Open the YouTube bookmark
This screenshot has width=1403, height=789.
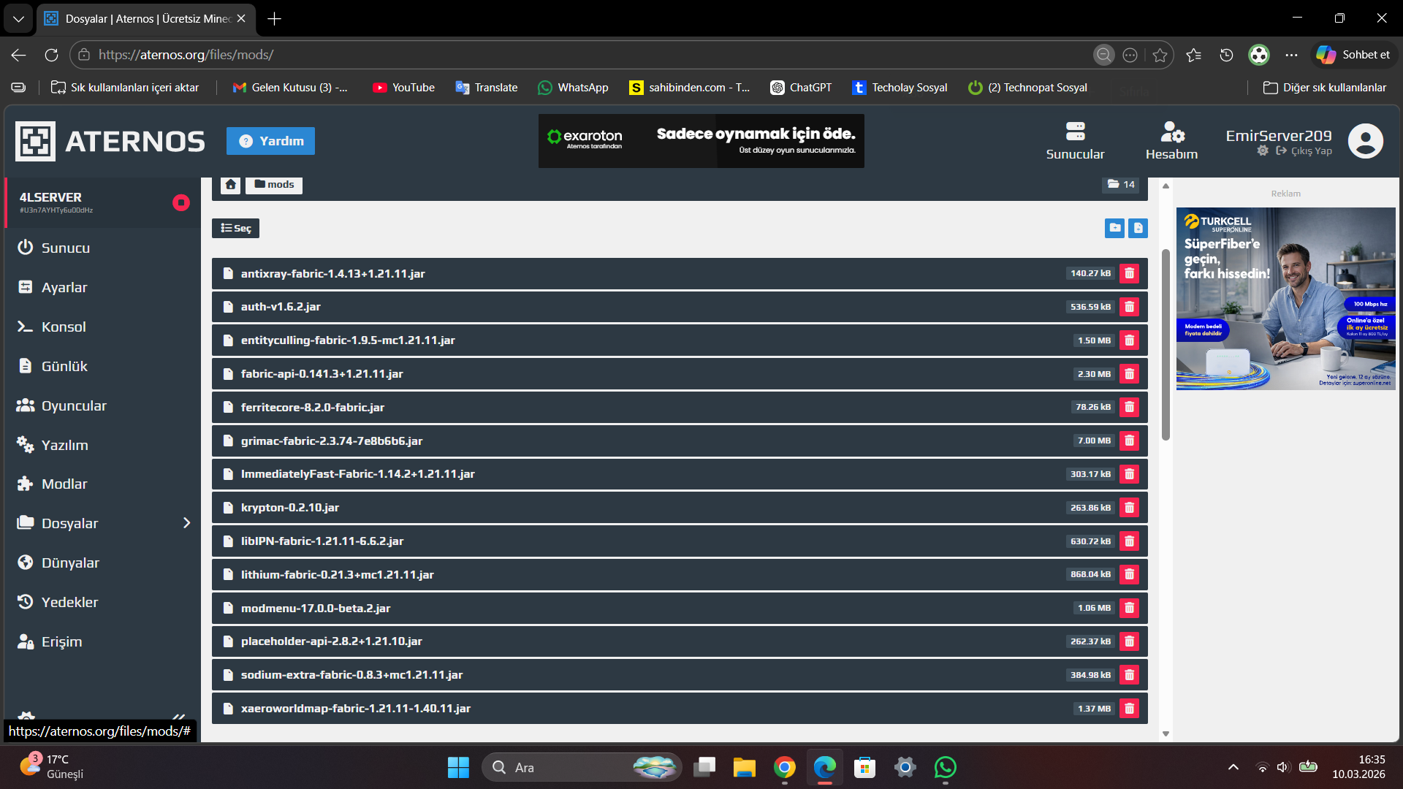(x=403, y=88)
